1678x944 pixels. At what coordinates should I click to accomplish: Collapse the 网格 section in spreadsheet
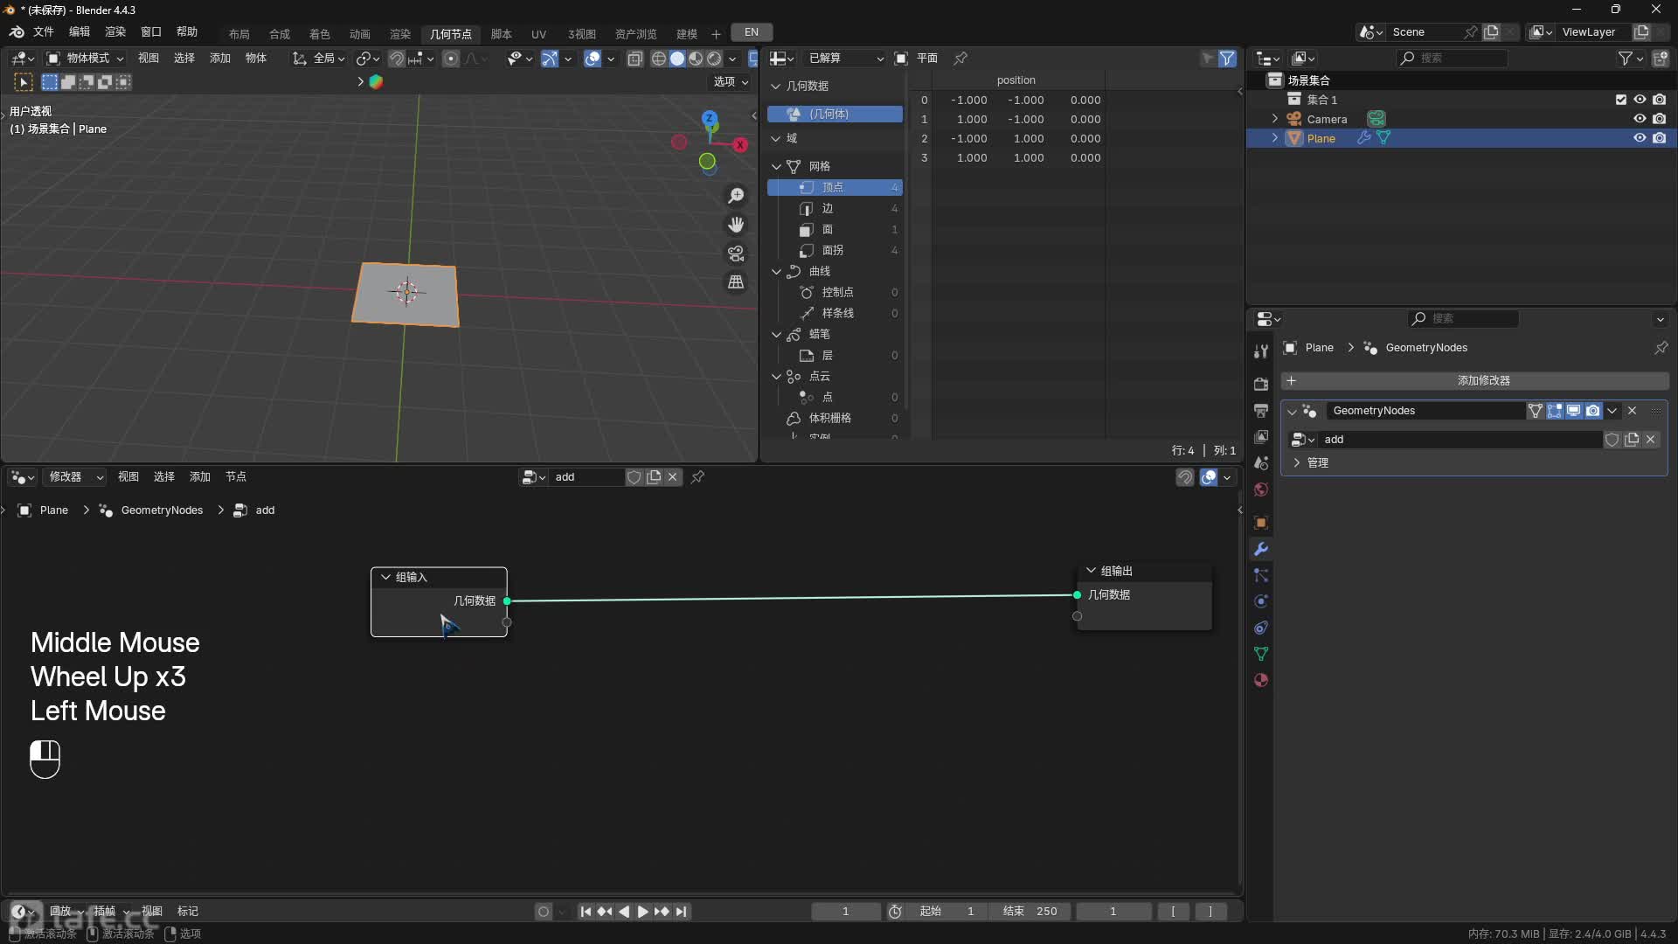(x=776, y=166)
